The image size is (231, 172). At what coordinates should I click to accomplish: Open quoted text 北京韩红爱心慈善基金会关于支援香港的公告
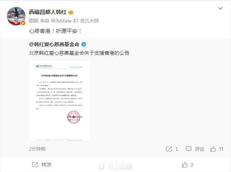click(x=79, y=53)
